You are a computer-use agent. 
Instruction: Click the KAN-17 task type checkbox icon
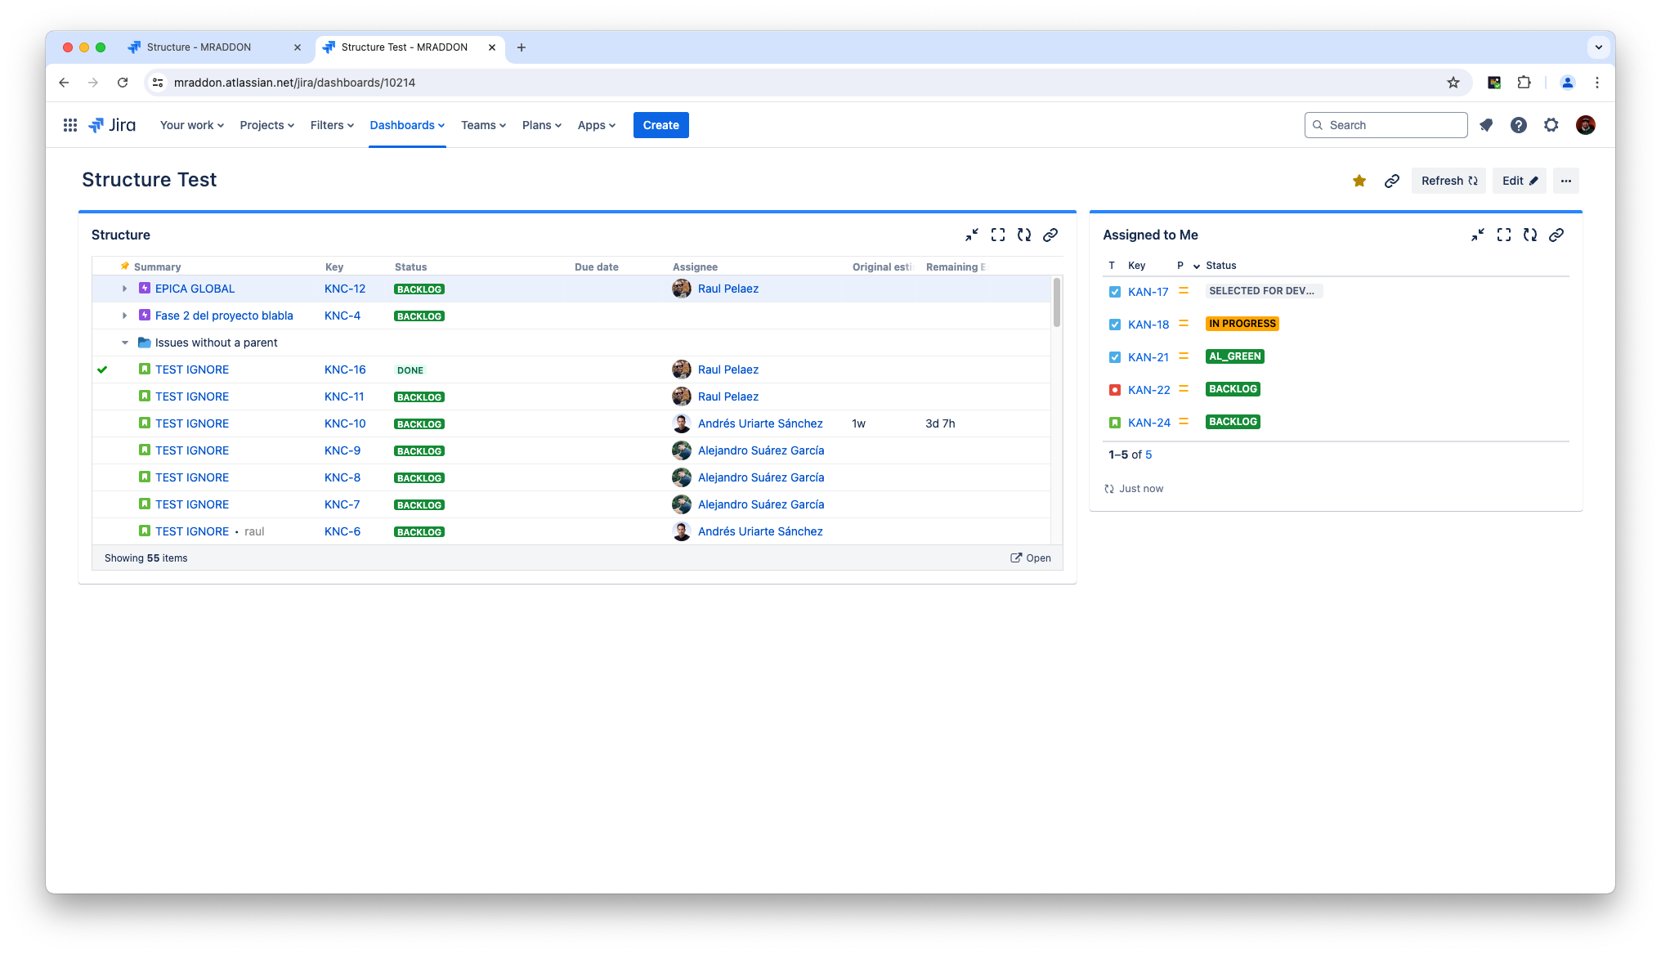tap(1114, 292)
